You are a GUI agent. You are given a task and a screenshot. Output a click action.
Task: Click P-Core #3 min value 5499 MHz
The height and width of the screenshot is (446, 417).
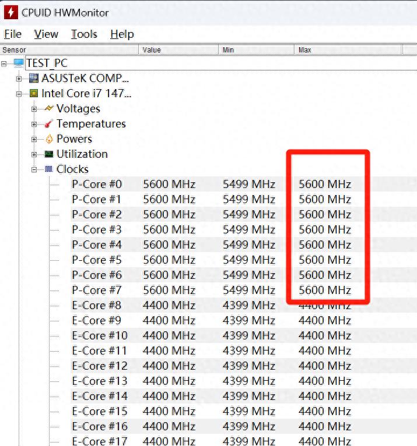coord(249,229)
